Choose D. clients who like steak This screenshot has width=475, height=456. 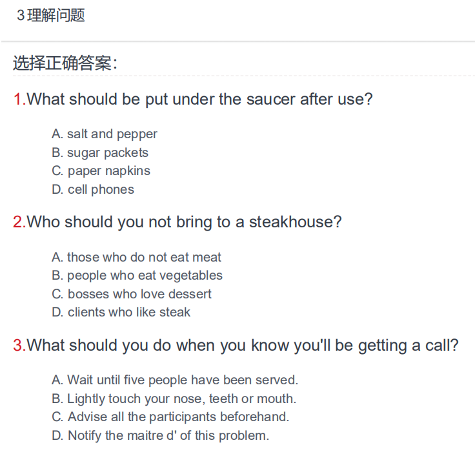point(121,312)
